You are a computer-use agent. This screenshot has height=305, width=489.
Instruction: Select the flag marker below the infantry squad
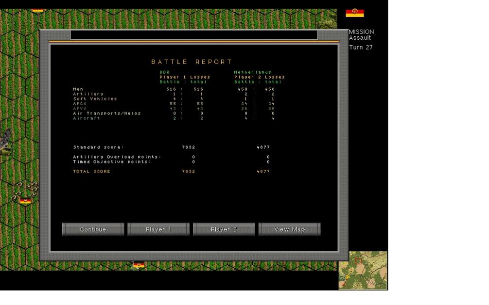pyautogui.click(x=25, y=201)
